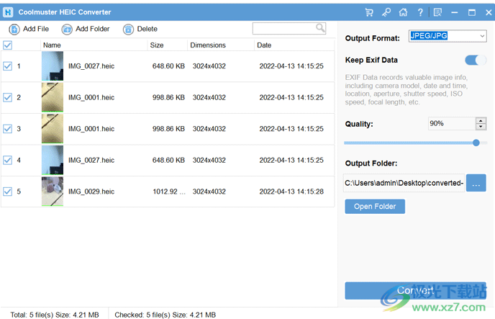Click thumbnail of row 1 IMG_0027.heic

[x=53, y=66]
